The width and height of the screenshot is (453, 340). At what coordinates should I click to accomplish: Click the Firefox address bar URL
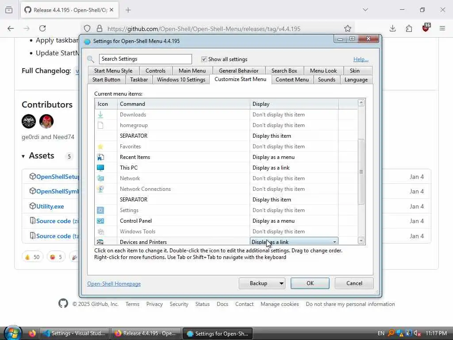(203, 29)
